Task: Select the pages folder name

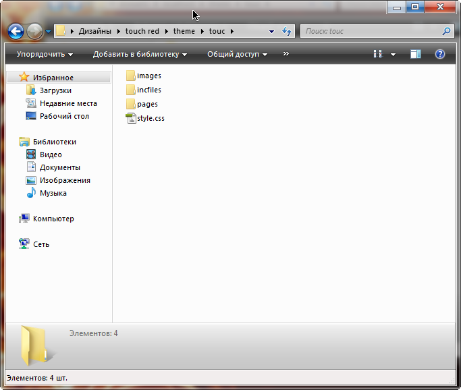Action: [x=147, y=104]
